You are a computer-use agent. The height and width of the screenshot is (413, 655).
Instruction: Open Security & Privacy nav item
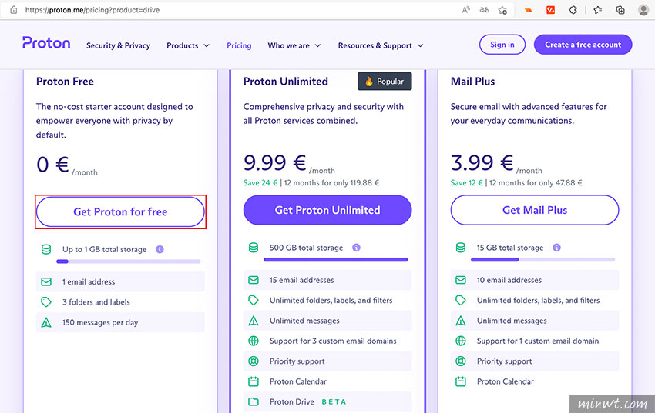[x=118, y=45]
